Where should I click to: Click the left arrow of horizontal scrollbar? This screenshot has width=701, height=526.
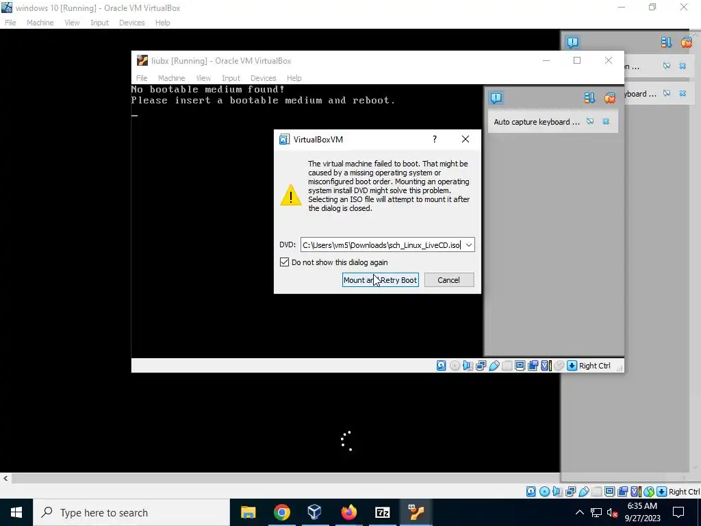(x=5, y=478)
